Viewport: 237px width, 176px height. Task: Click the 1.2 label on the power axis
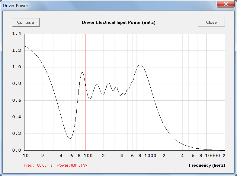[x=17, y=51]
